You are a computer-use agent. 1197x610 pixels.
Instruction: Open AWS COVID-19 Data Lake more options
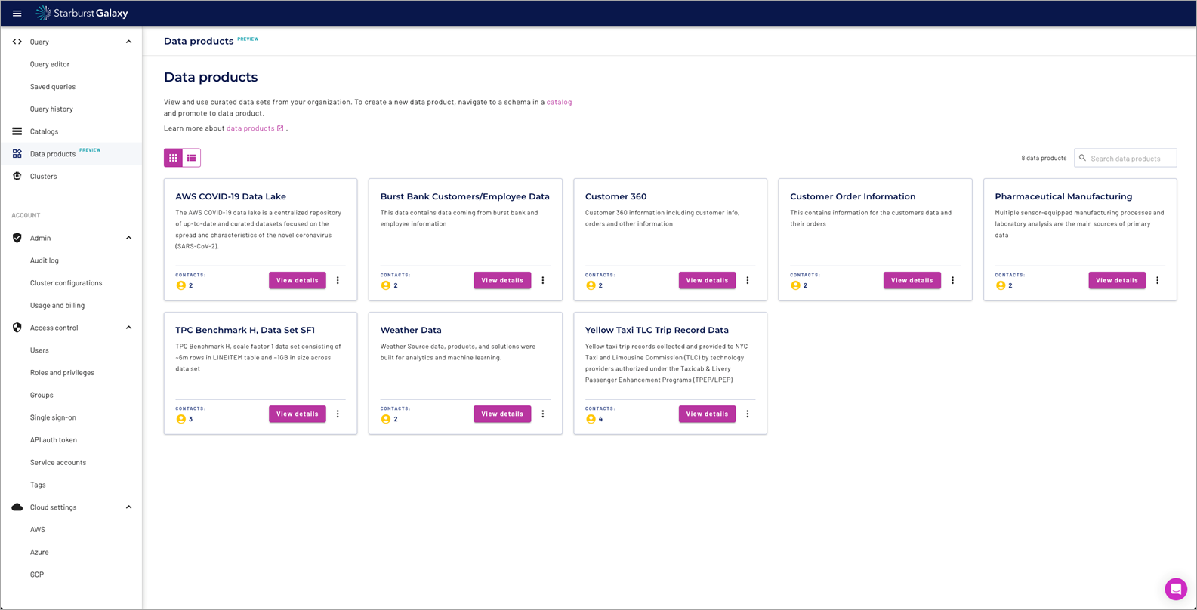[x=338, y=280]
